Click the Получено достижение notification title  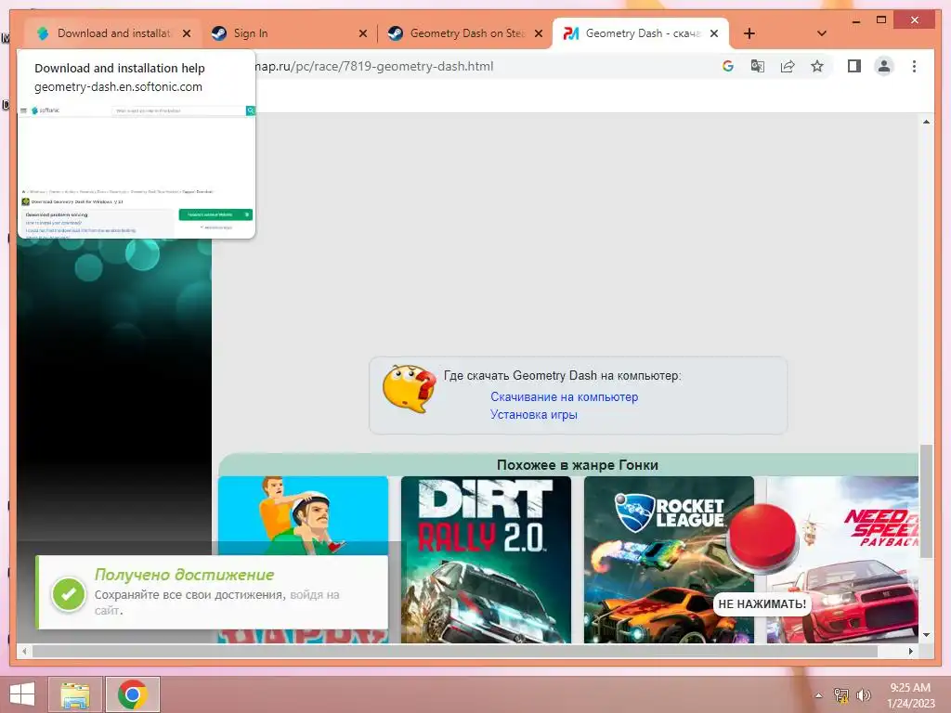tap(185, 574)
